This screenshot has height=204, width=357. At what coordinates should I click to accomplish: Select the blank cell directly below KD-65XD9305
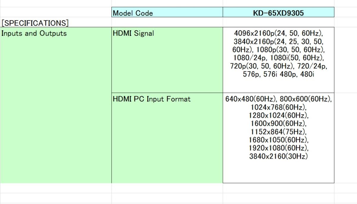pyautogui.click(x=278, y=22)
